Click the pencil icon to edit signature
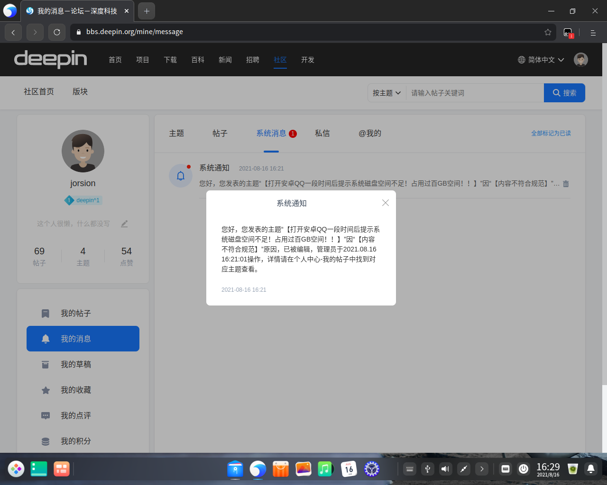607x485 pixels. coord(124,224)
